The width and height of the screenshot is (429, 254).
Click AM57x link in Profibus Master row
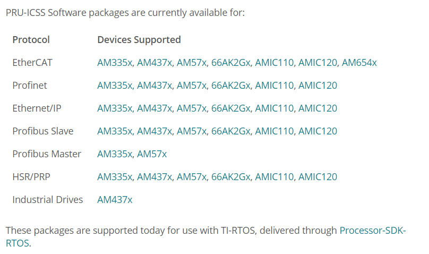152,154
